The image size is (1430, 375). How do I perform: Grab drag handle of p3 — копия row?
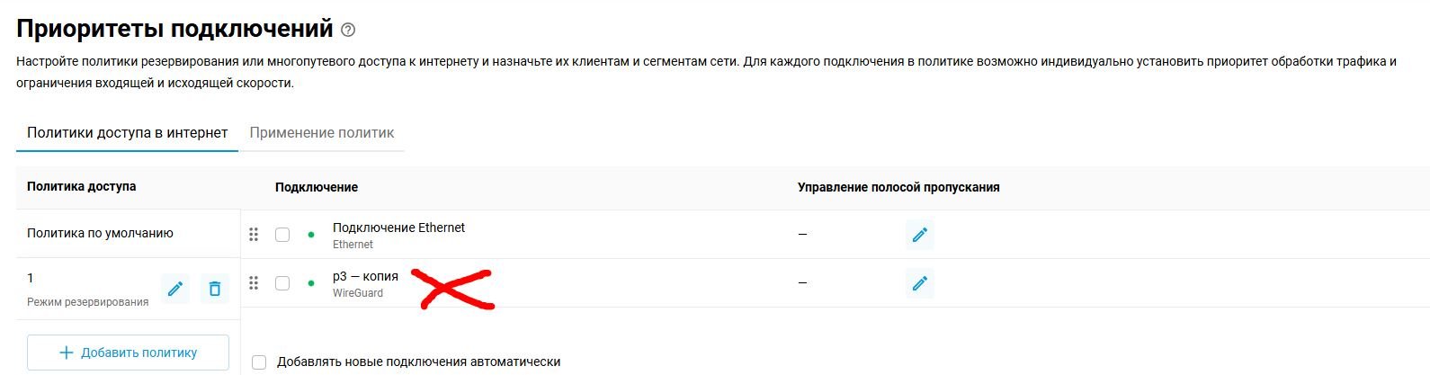(254, 283)
